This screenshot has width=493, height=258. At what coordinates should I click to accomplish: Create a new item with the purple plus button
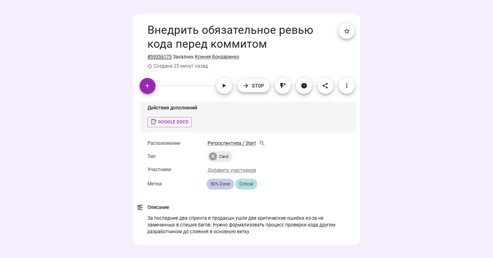pyautogui.click(x=147, y=86)
